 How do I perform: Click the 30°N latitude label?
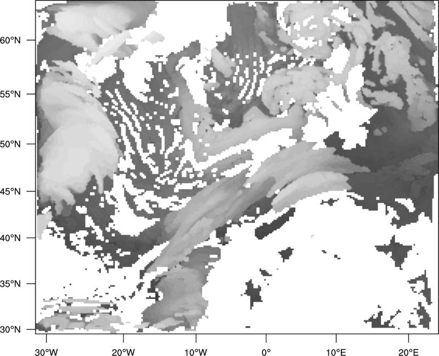coord(10,330)
